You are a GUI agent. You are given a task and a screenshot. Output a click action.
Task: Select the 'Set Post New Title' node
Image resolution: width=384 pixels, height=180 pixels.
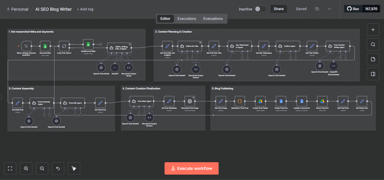tap(214, 46)
